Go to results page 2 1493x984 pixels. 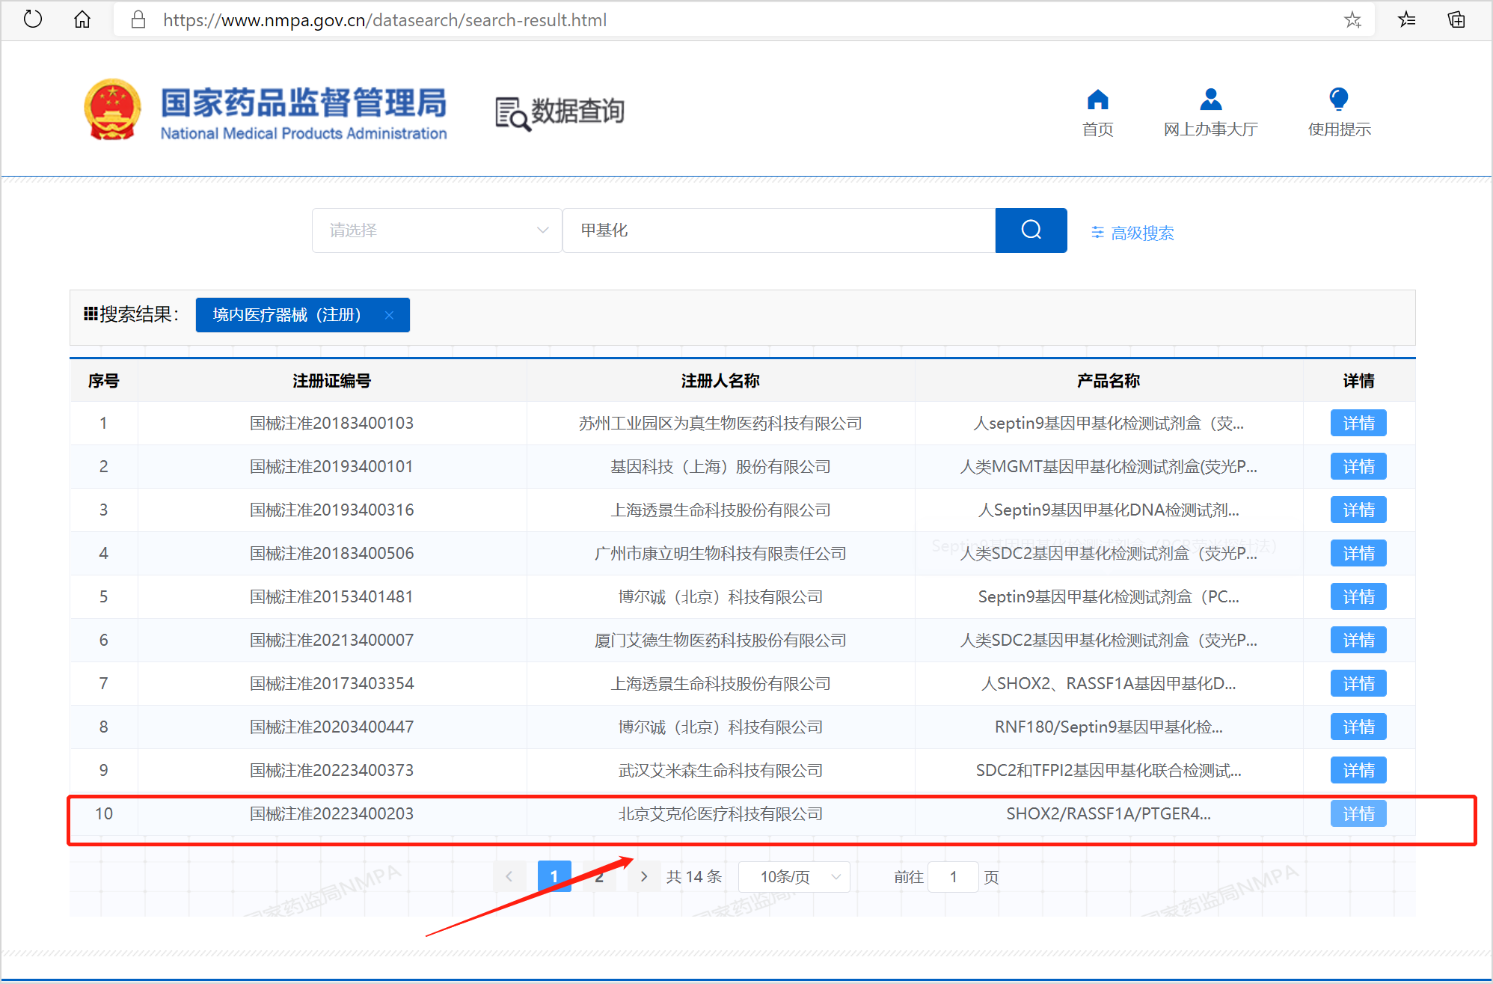coord(599,876)
